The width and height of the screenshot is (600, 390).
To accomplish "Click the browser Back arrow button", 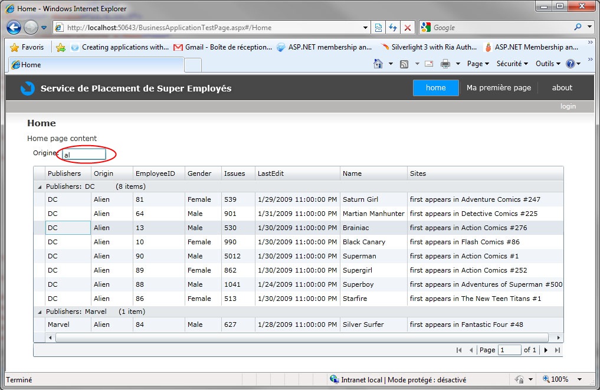I will click(x=15, y=28).
